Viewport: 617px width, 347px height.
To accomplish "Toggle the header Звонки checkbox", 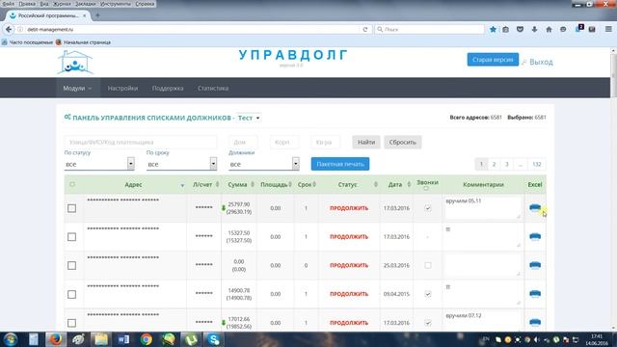I will (x=426, y=189).
